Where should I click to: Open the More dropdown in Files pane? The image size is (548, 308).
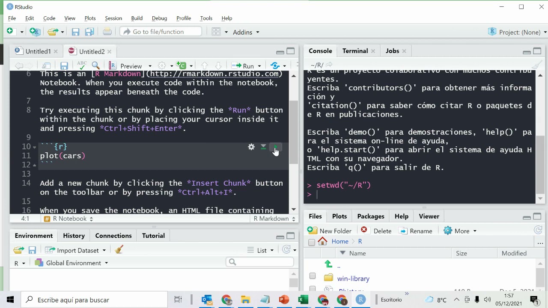[x=460, y=231]
